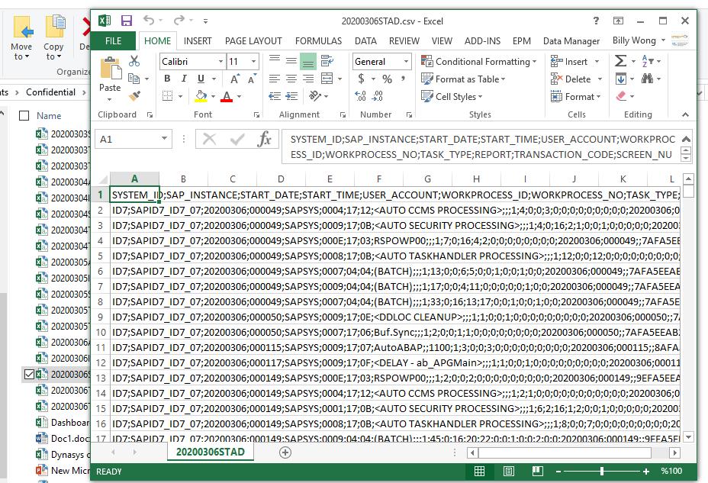The image size is (708, 483).
Task: Open Billy Wong account dropdown
Action: pyautogui.click(x=639, y=40)
